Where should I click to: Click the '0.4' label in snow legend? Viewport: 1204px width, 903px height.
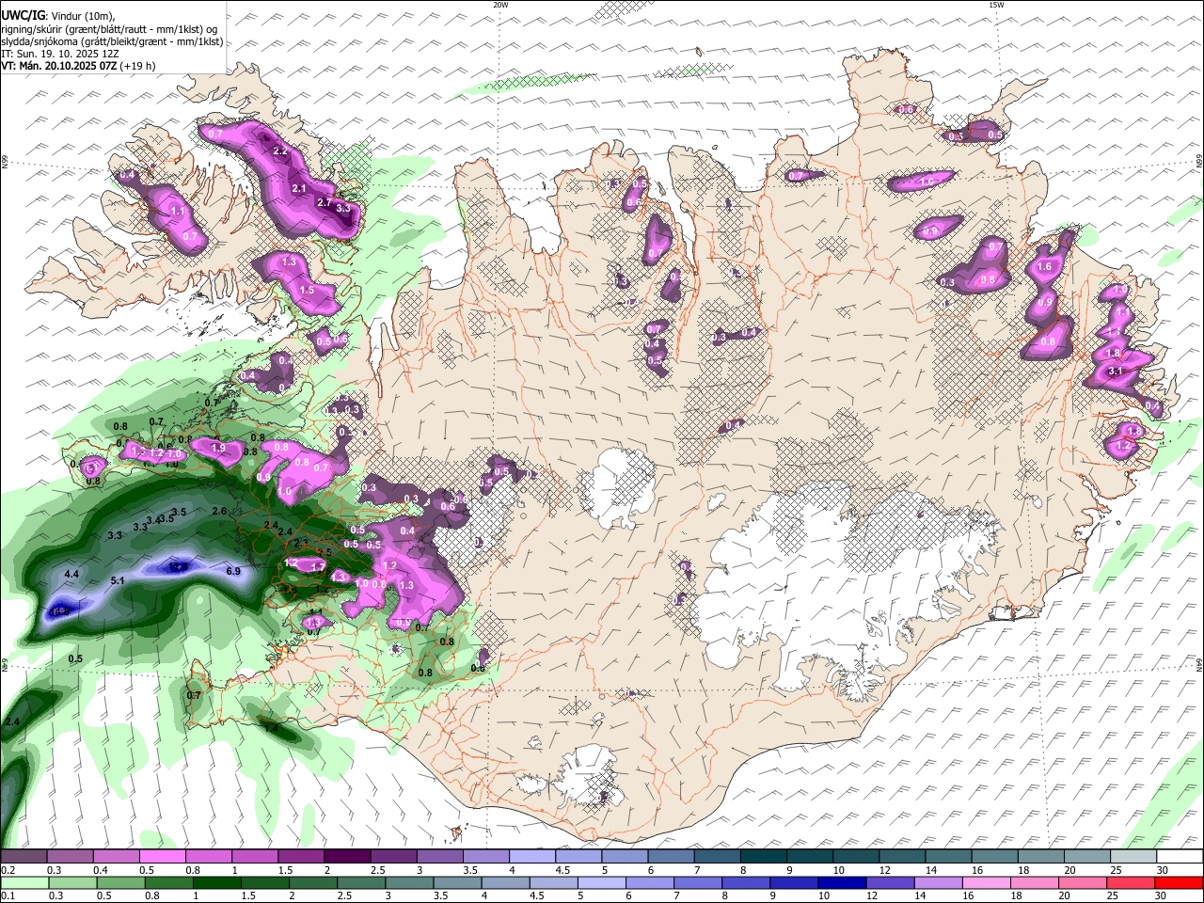pos(101,870)
